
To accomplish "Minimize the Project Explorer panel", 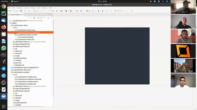I will 49,15.
